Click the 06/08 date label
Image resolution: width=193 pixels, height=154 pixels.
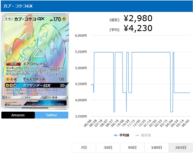(x=88, y=123)
